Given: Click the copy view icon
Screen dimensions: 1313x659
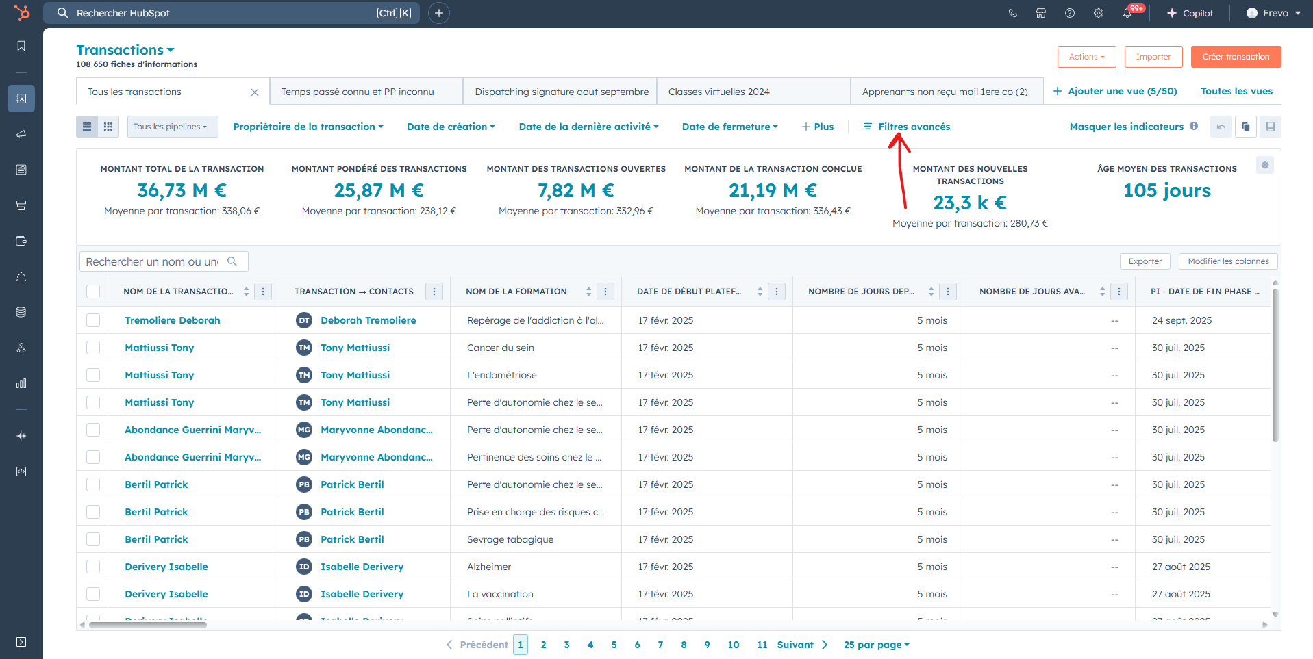Looking at the screenshot, I should pyautogui.click(x=1246, y=127).
